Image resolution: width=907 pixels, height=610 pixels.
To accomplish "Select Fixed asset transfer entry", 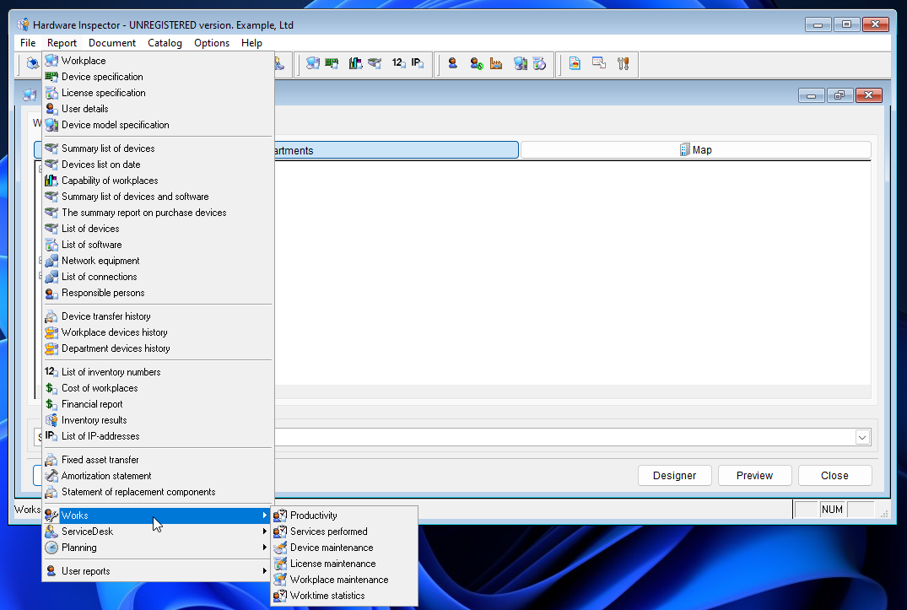I will point(158,460).
